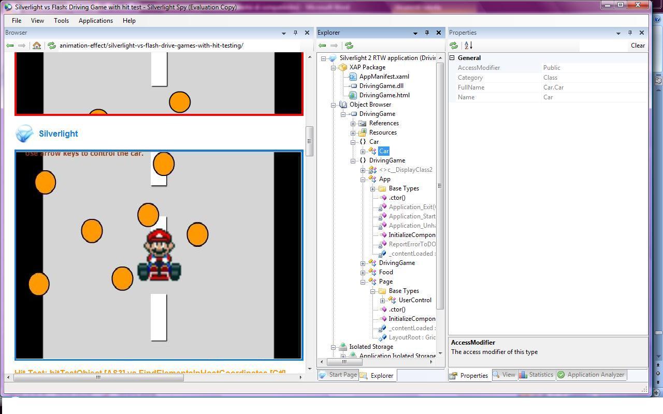Viewport: 663px width, 414px height.
Task: Click the Clear button in Properties
Action: 638,46
